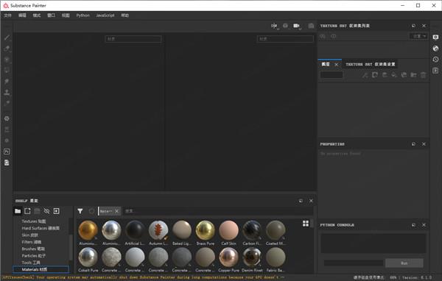This screenshot has height=281, width=442.
Task: Open the Photoshop export icon in left toolbar
Action: pos(7,152)
